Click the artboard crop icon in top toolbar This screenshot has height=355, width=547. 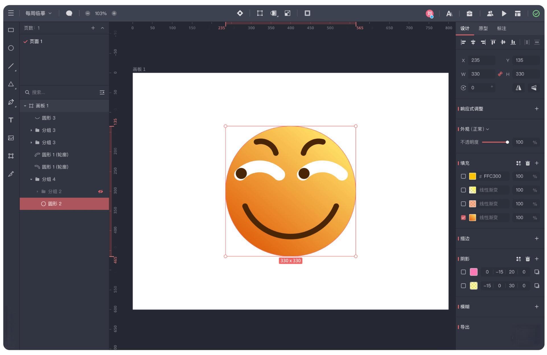coord(260,13)
